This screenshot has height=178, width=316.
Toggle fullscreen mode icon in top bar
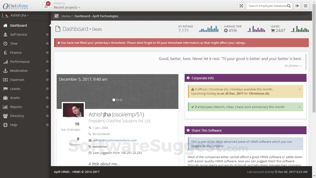coord(241,6)
